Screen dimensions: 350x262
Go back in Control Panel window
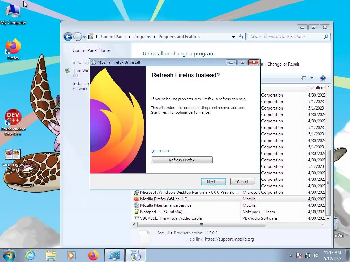68,37
